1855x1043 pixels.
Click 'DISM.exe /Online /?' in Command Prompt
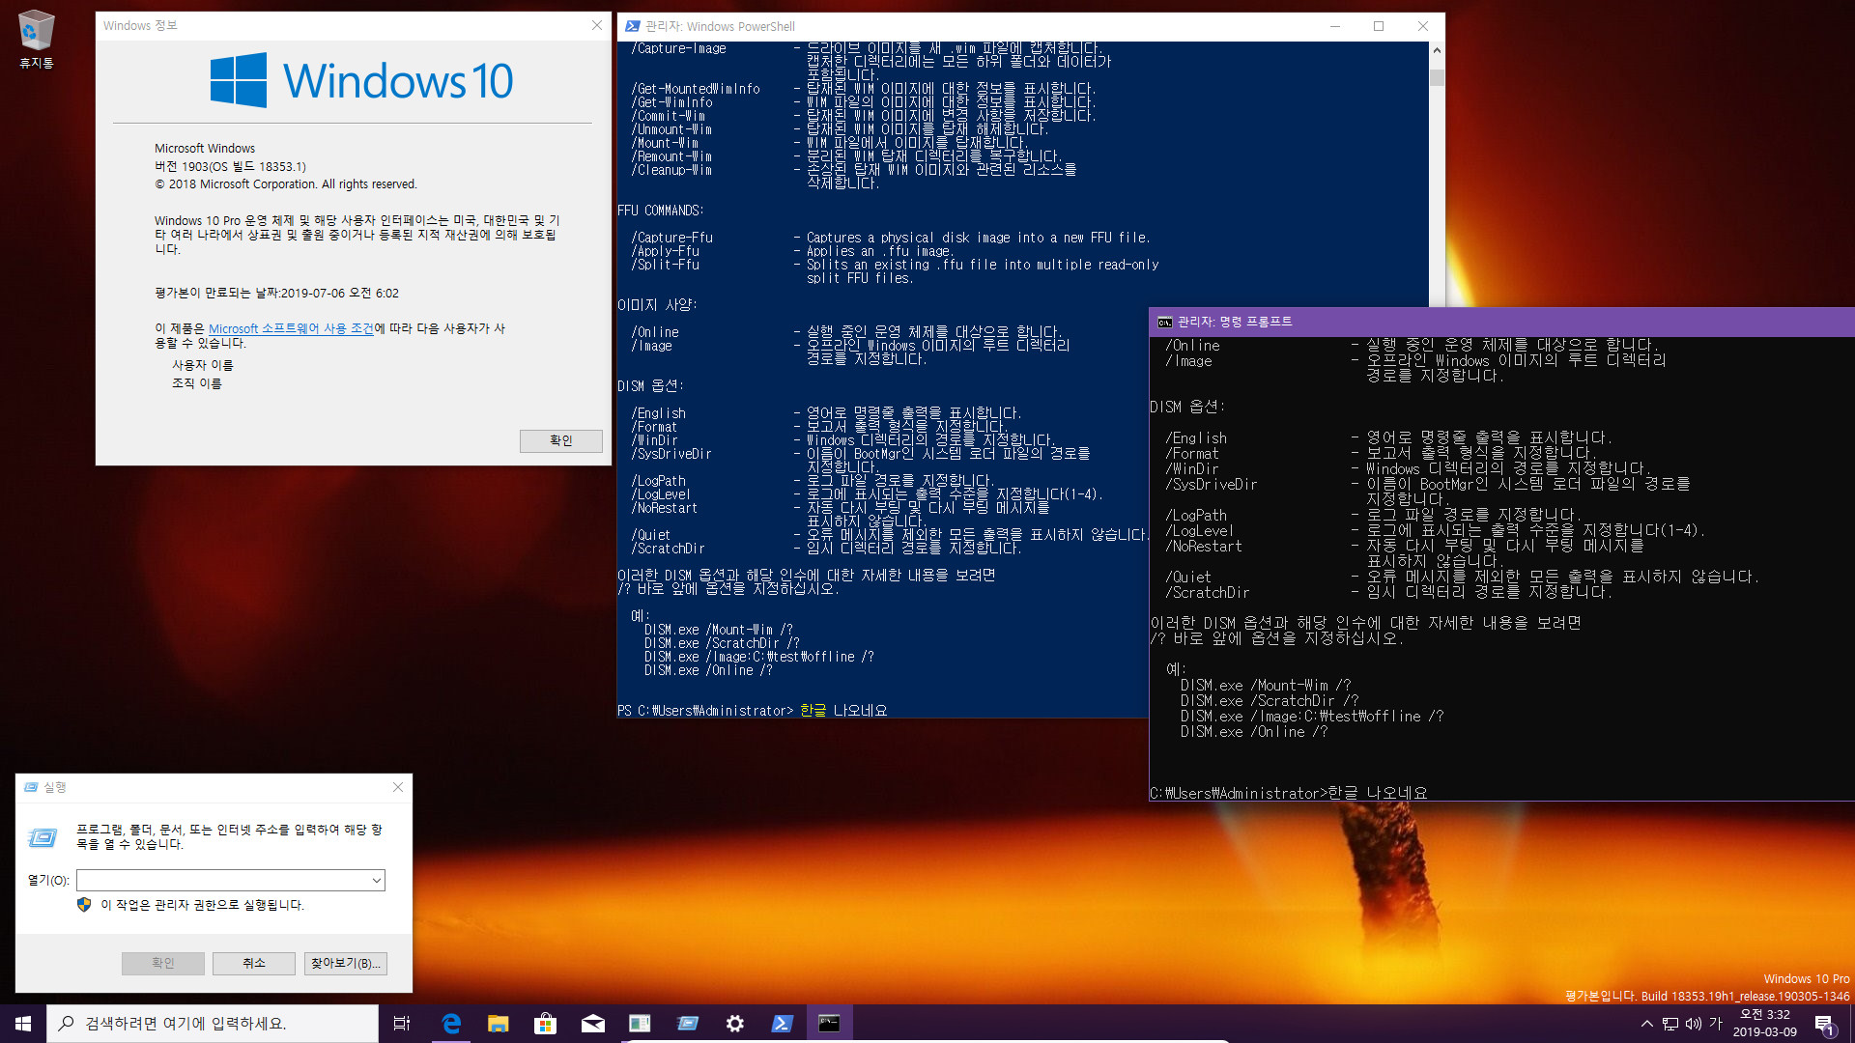click(x=1254, y=732)
